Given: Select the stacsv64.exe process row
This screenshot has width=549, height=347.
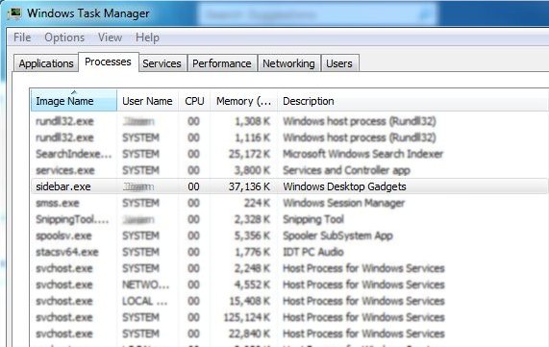Looking at the screenshot, I should pos(289,252).
